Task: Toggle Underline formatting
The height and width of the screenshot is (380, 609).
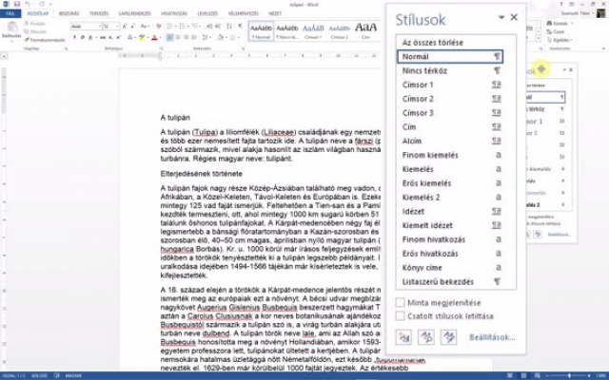Action: coord(90,38)
